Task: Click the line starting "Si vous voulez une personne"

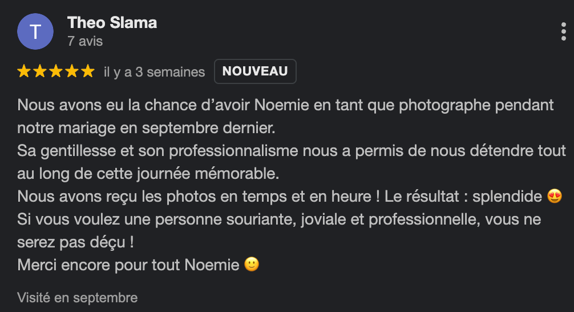Action: 280,219
